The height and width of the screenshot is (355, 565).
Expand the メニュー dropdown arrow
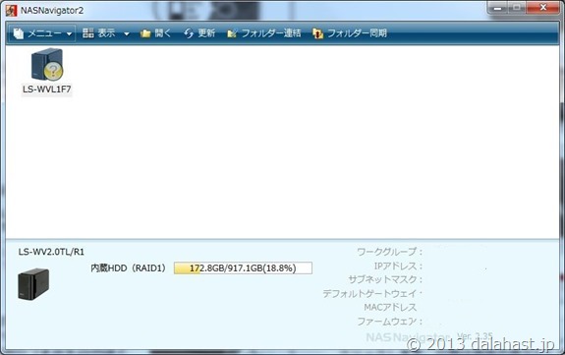69,34
